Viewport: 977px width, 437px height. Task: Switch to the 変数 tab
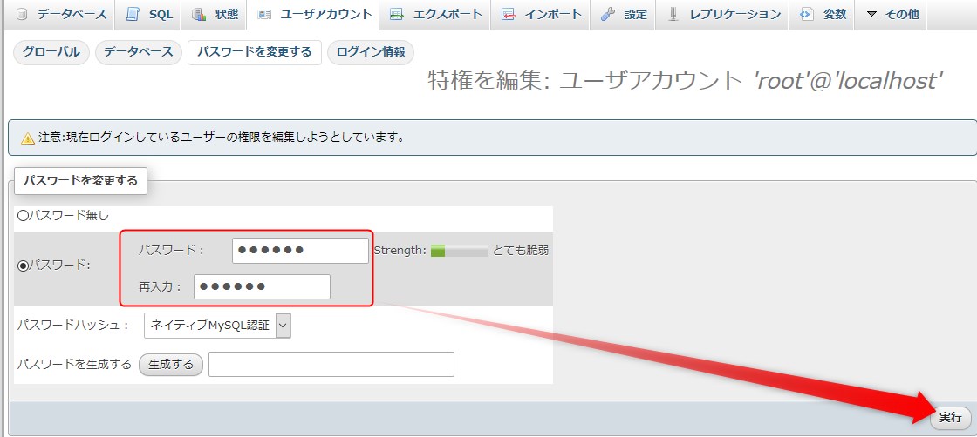(825, 14)
